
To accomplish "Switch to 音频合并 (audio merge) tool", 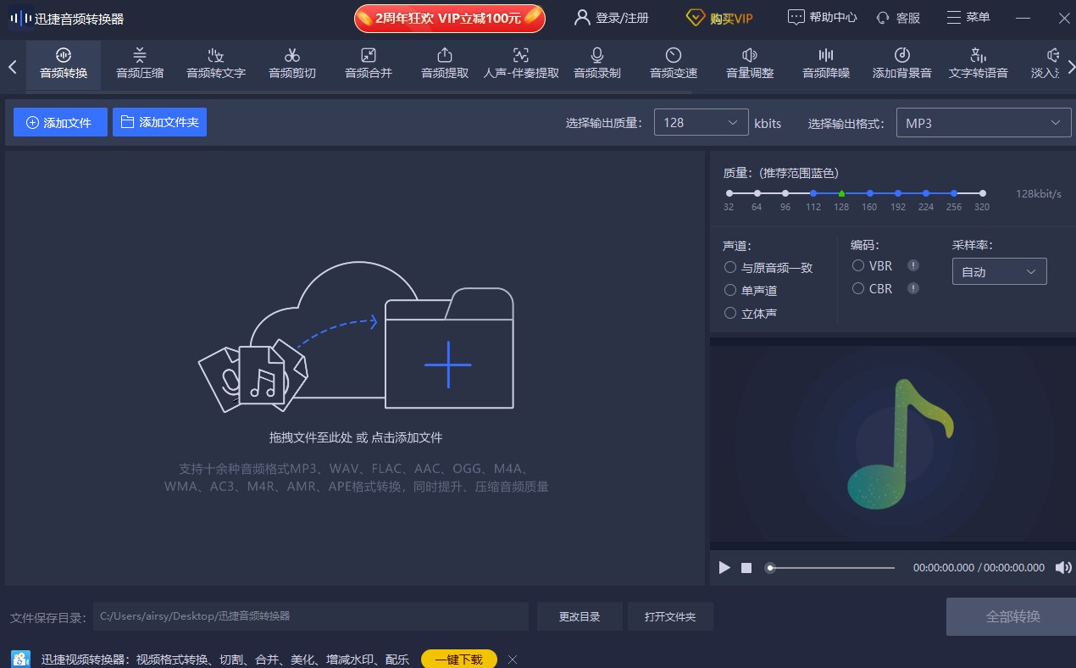I will pyautogui.click(x=368, y=64).
